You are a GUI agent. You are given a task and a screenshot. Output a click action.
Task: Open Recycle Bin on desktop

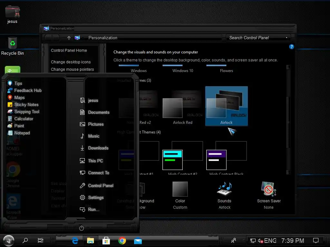pos(13,46)
